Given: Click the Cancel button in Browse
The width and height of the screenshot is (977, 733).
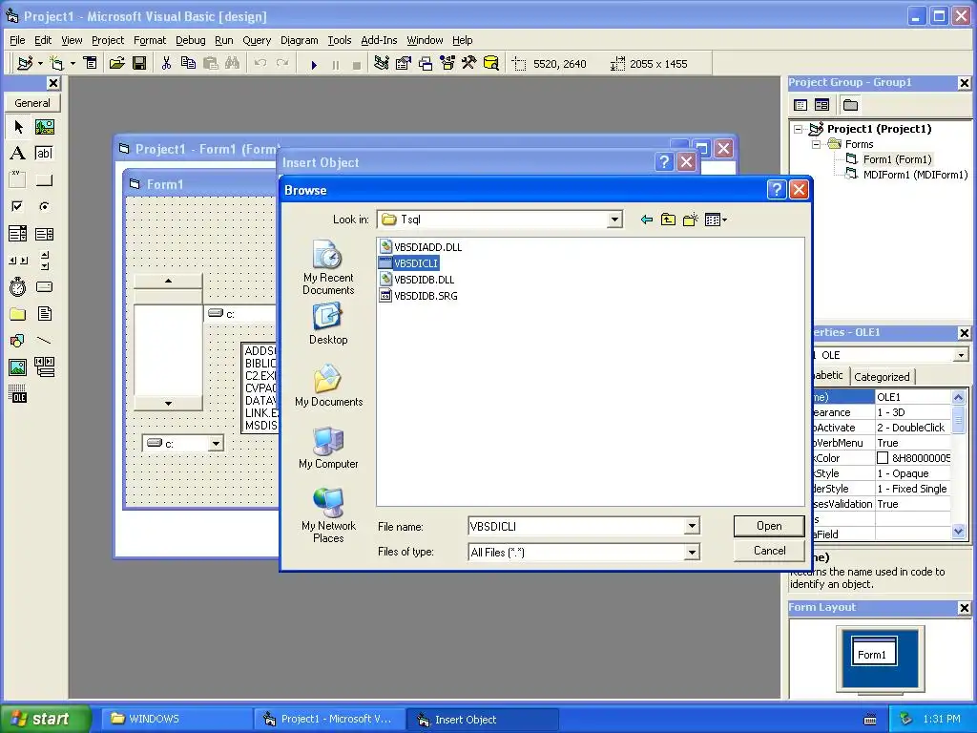Looking at the screenshot, I should (769, 551).
